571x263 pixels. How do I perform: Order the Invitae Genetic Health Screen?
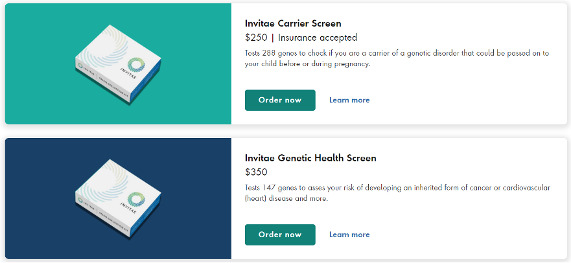(280, 234)
